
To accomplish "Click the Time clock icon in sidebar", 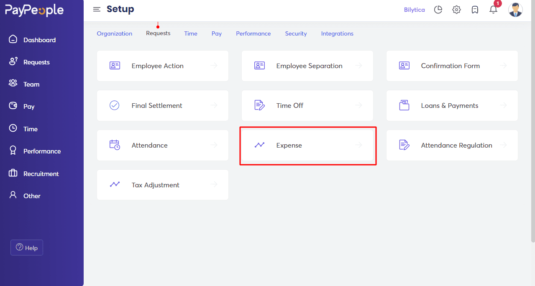I will pyautogui.click(x=13, y=128).
